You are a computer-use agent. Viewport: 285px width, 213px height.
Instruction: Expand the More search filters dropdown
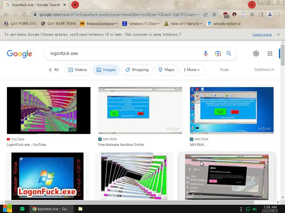tap(192, 70)
